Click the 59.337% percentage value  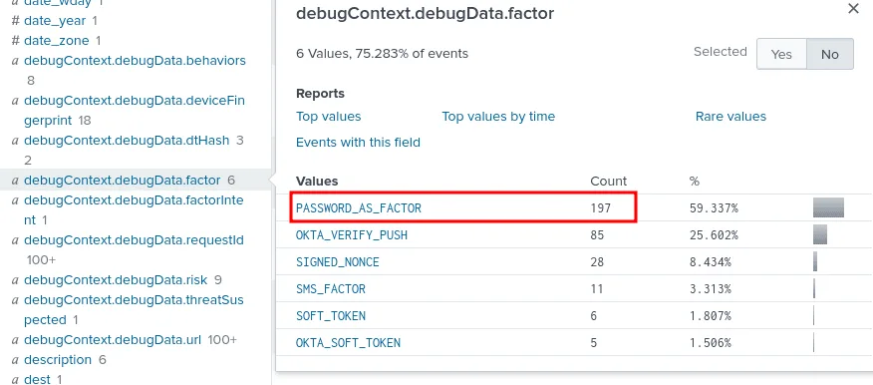[714, 208]
